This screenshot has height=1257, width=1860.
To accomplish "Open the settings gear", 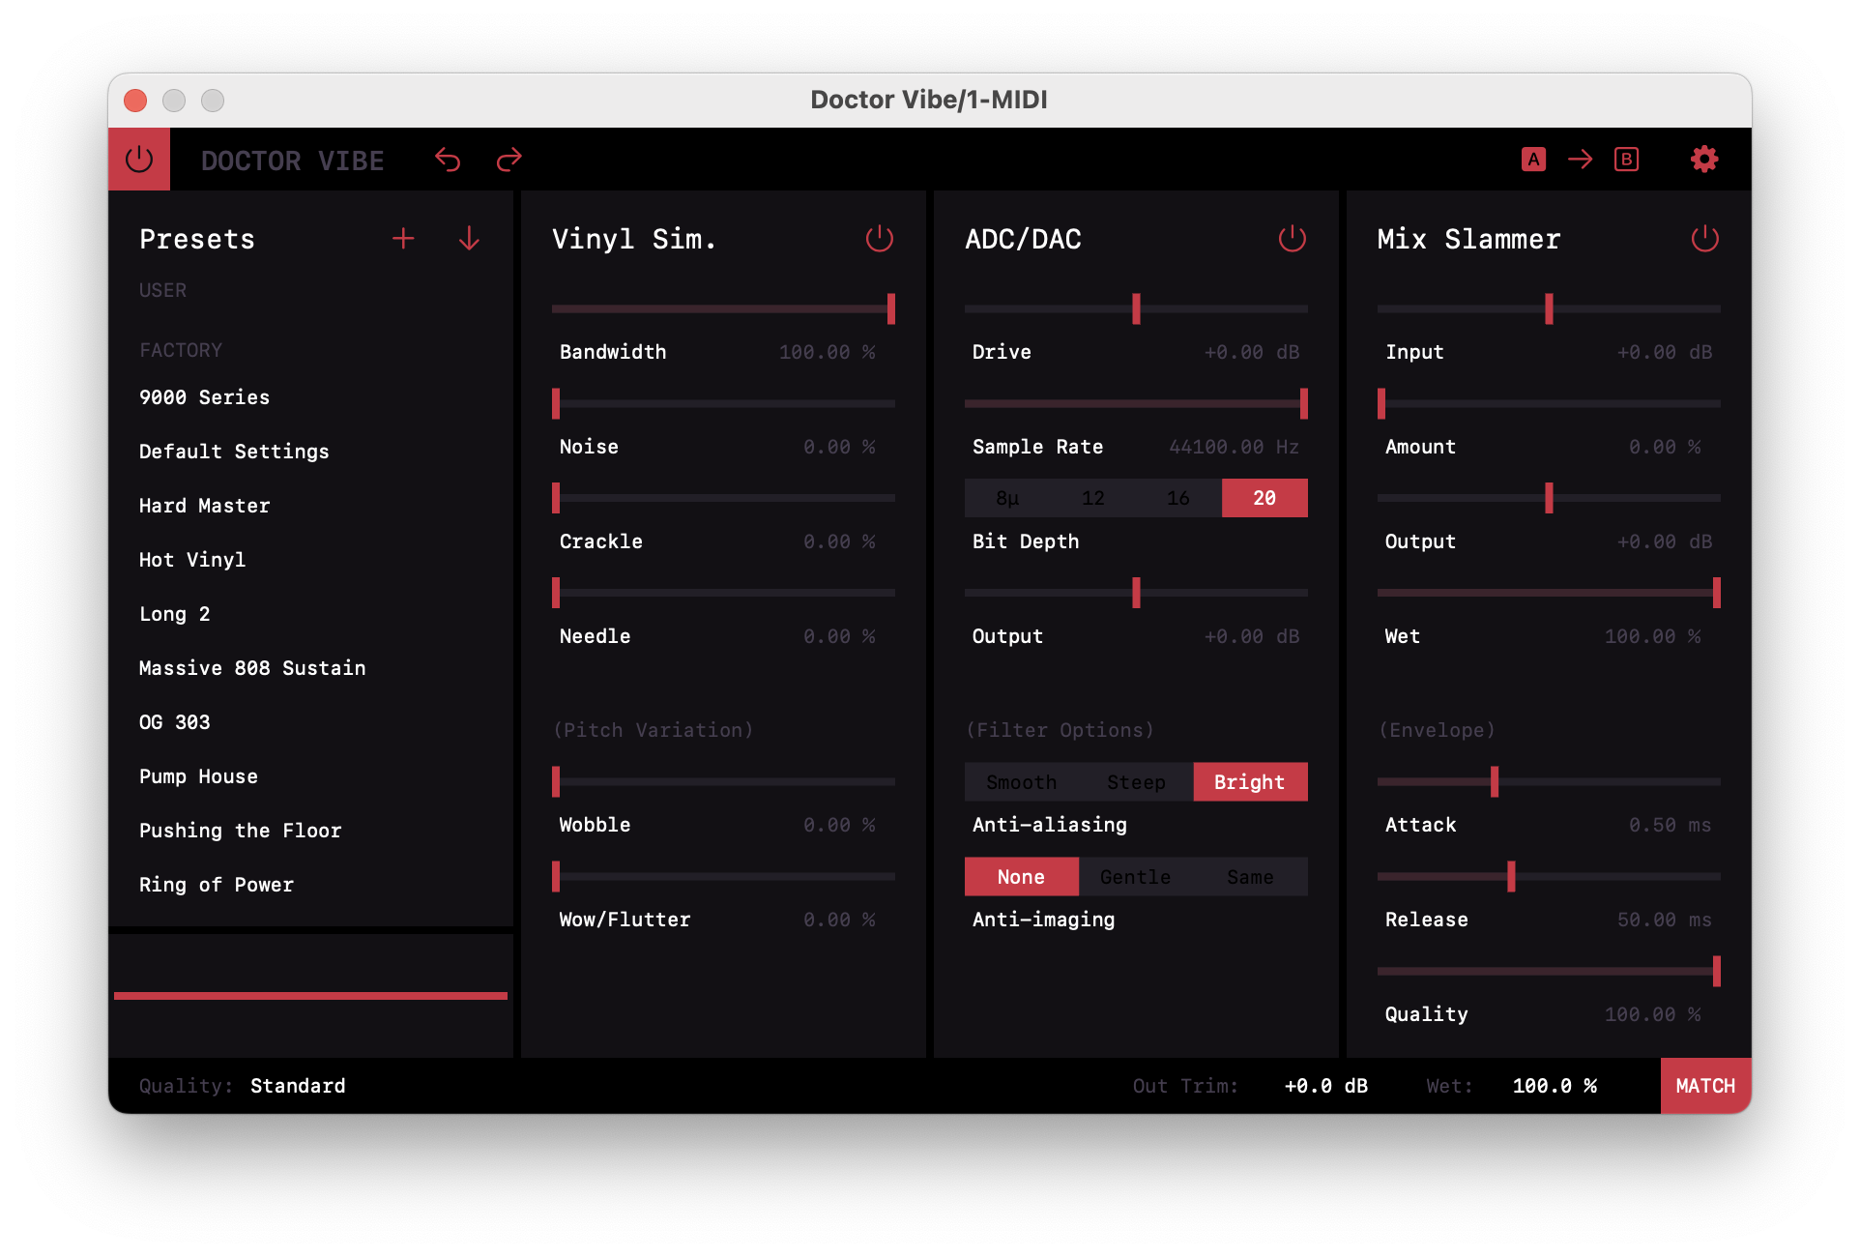I will 1703,160.
